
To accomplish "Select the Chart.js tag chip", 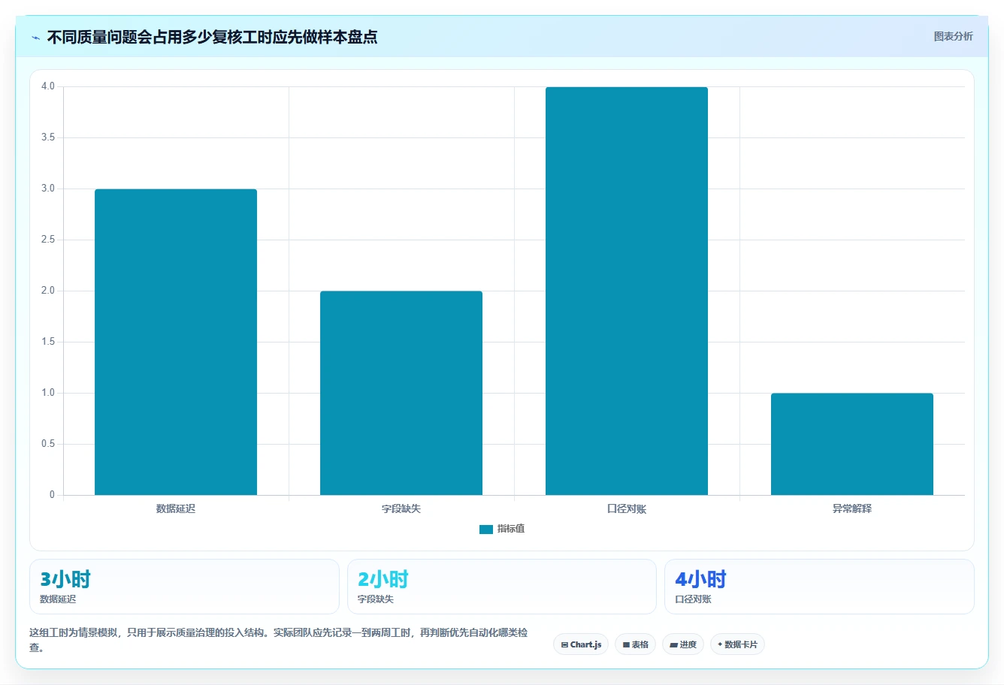I will [x=581, y=644].
